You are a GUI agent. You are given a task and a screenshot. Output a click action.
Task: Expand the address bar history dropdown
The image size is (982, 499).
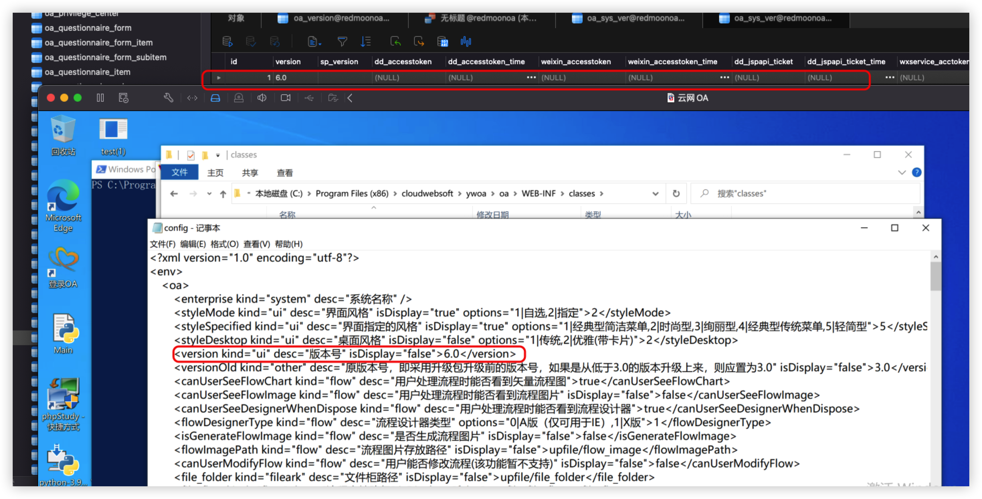655,194
